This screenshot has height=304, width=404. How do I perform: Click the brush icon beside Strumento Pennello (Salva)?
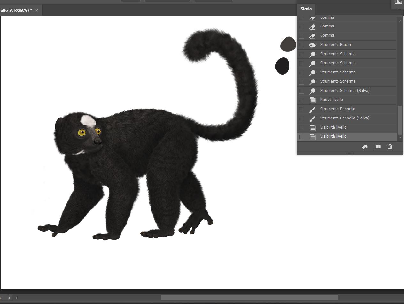313,118
